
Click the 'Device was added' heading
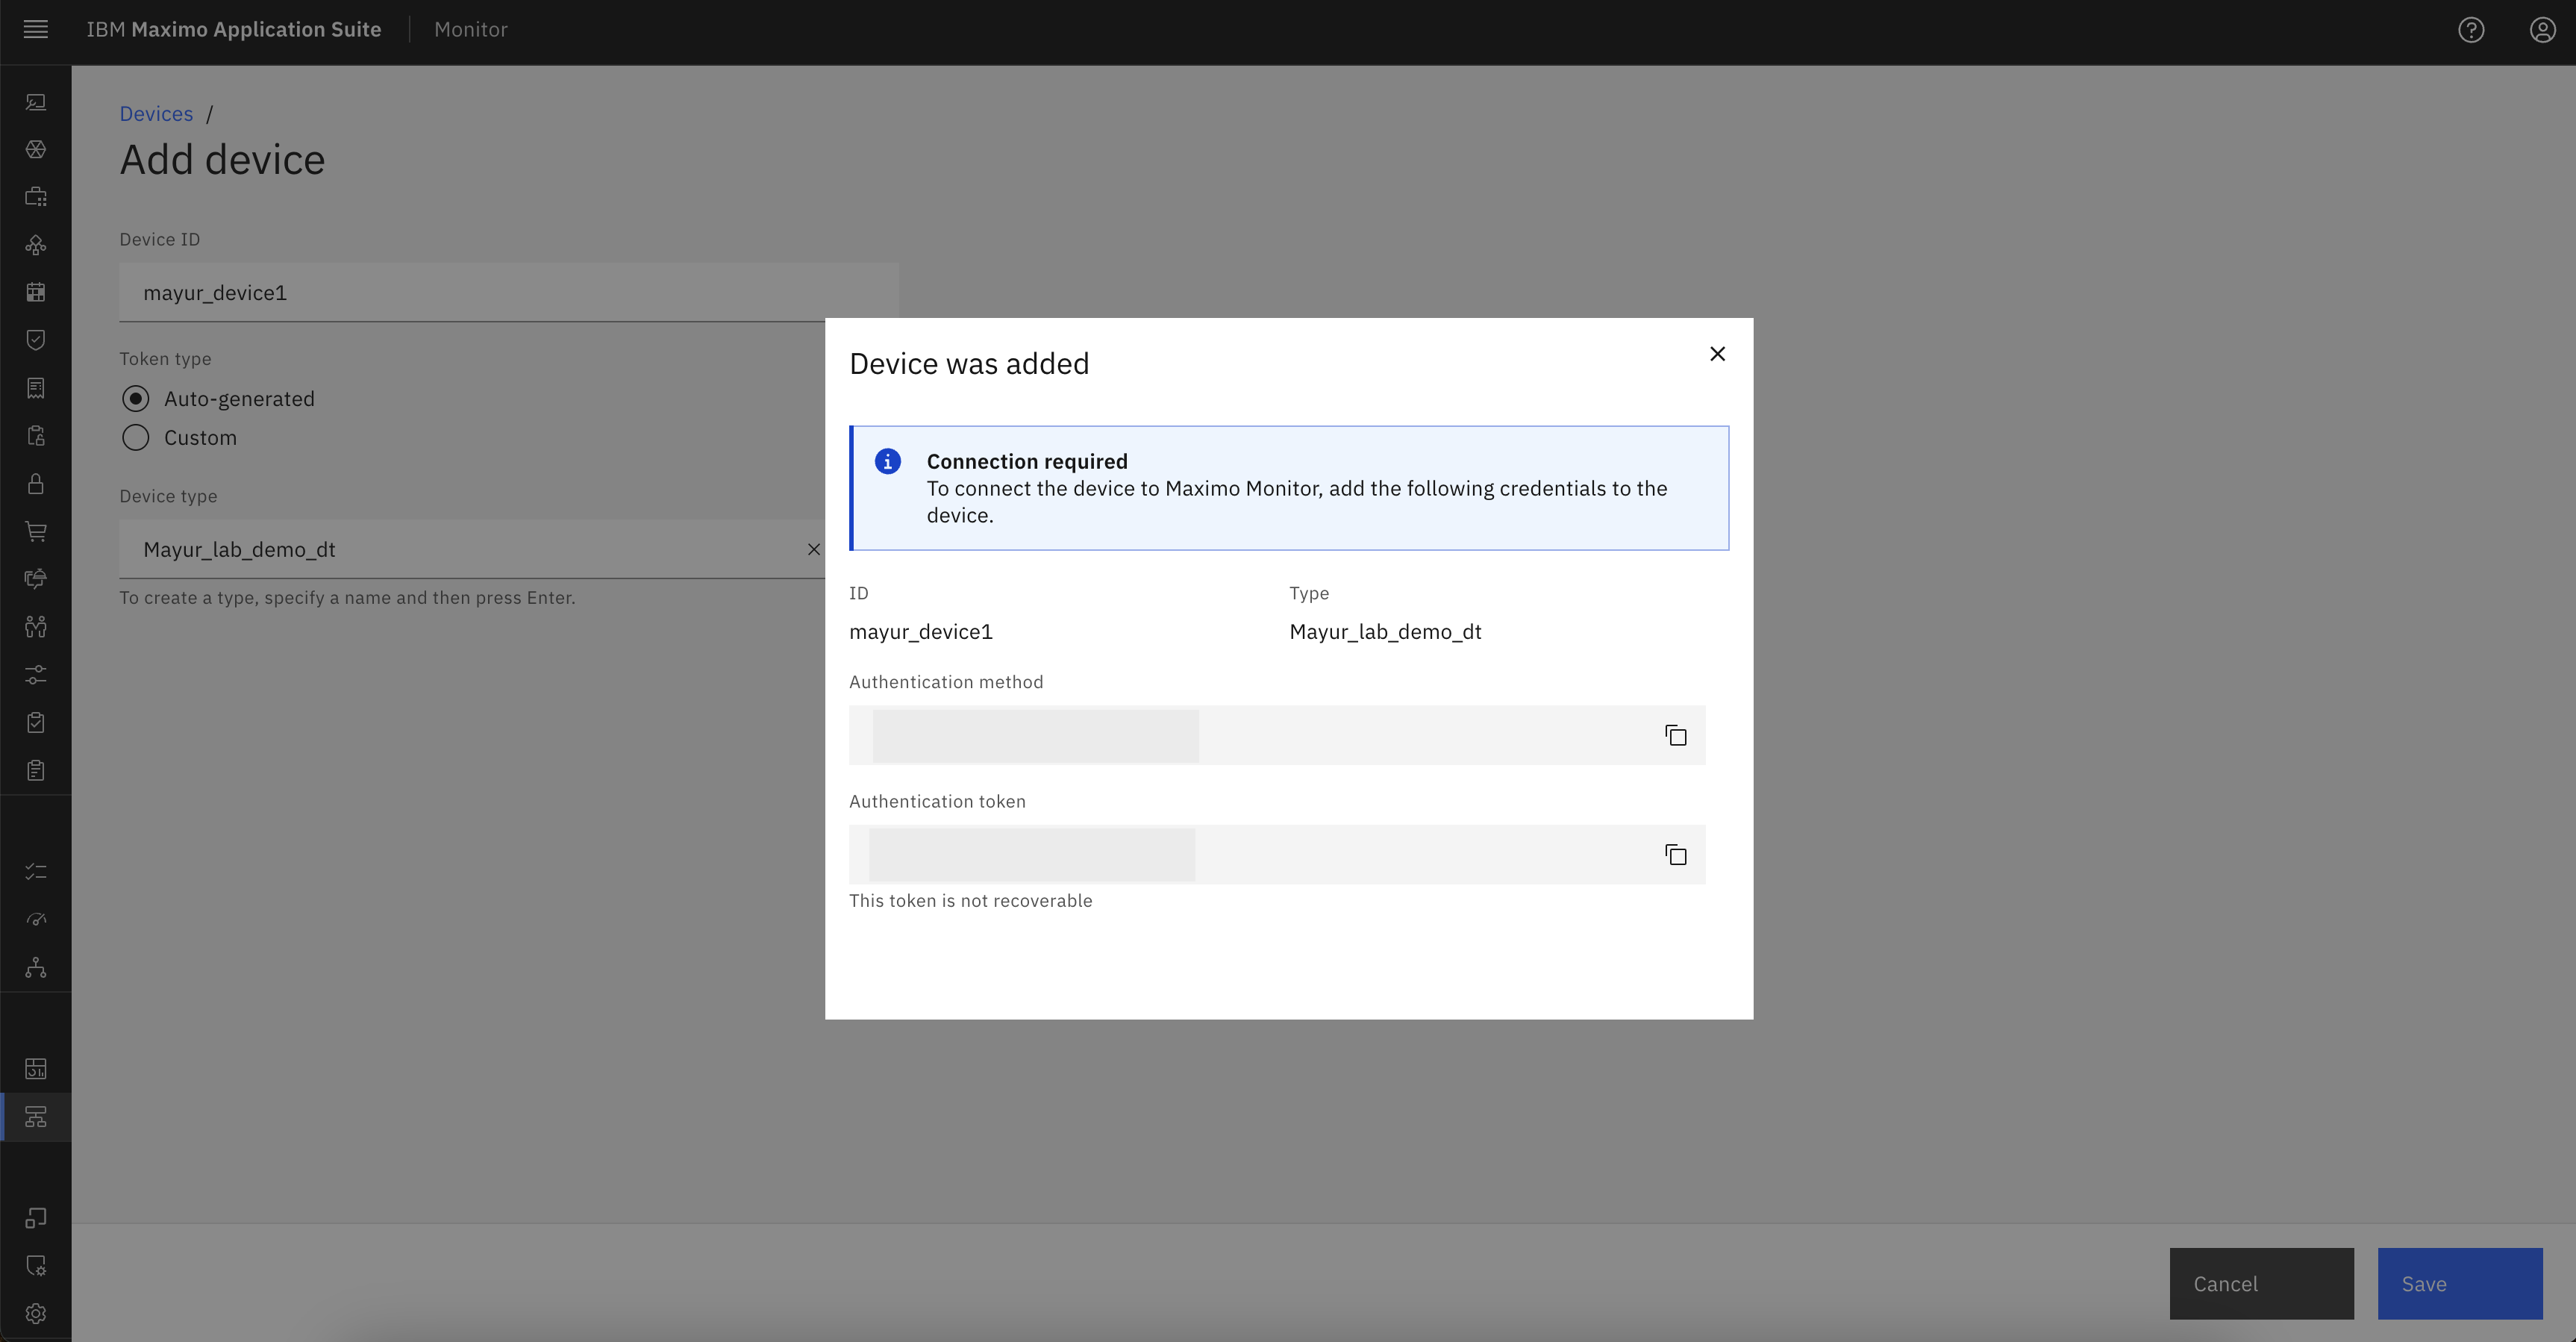click(969, 364)
